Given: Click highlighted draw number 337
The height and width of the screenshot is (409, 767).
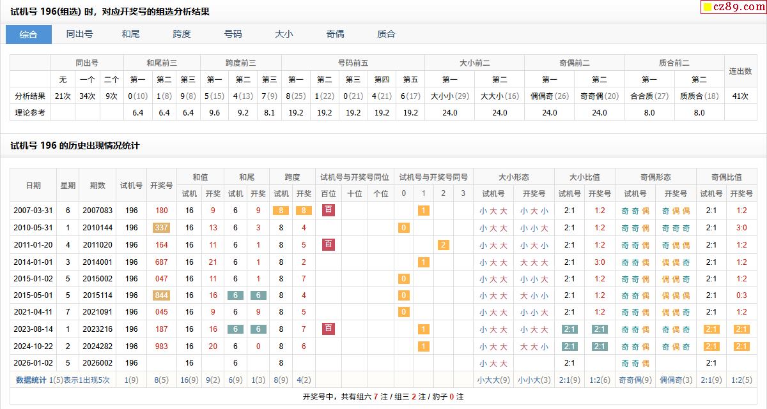Looking at the screenshot, I should [x=161, y=228].
